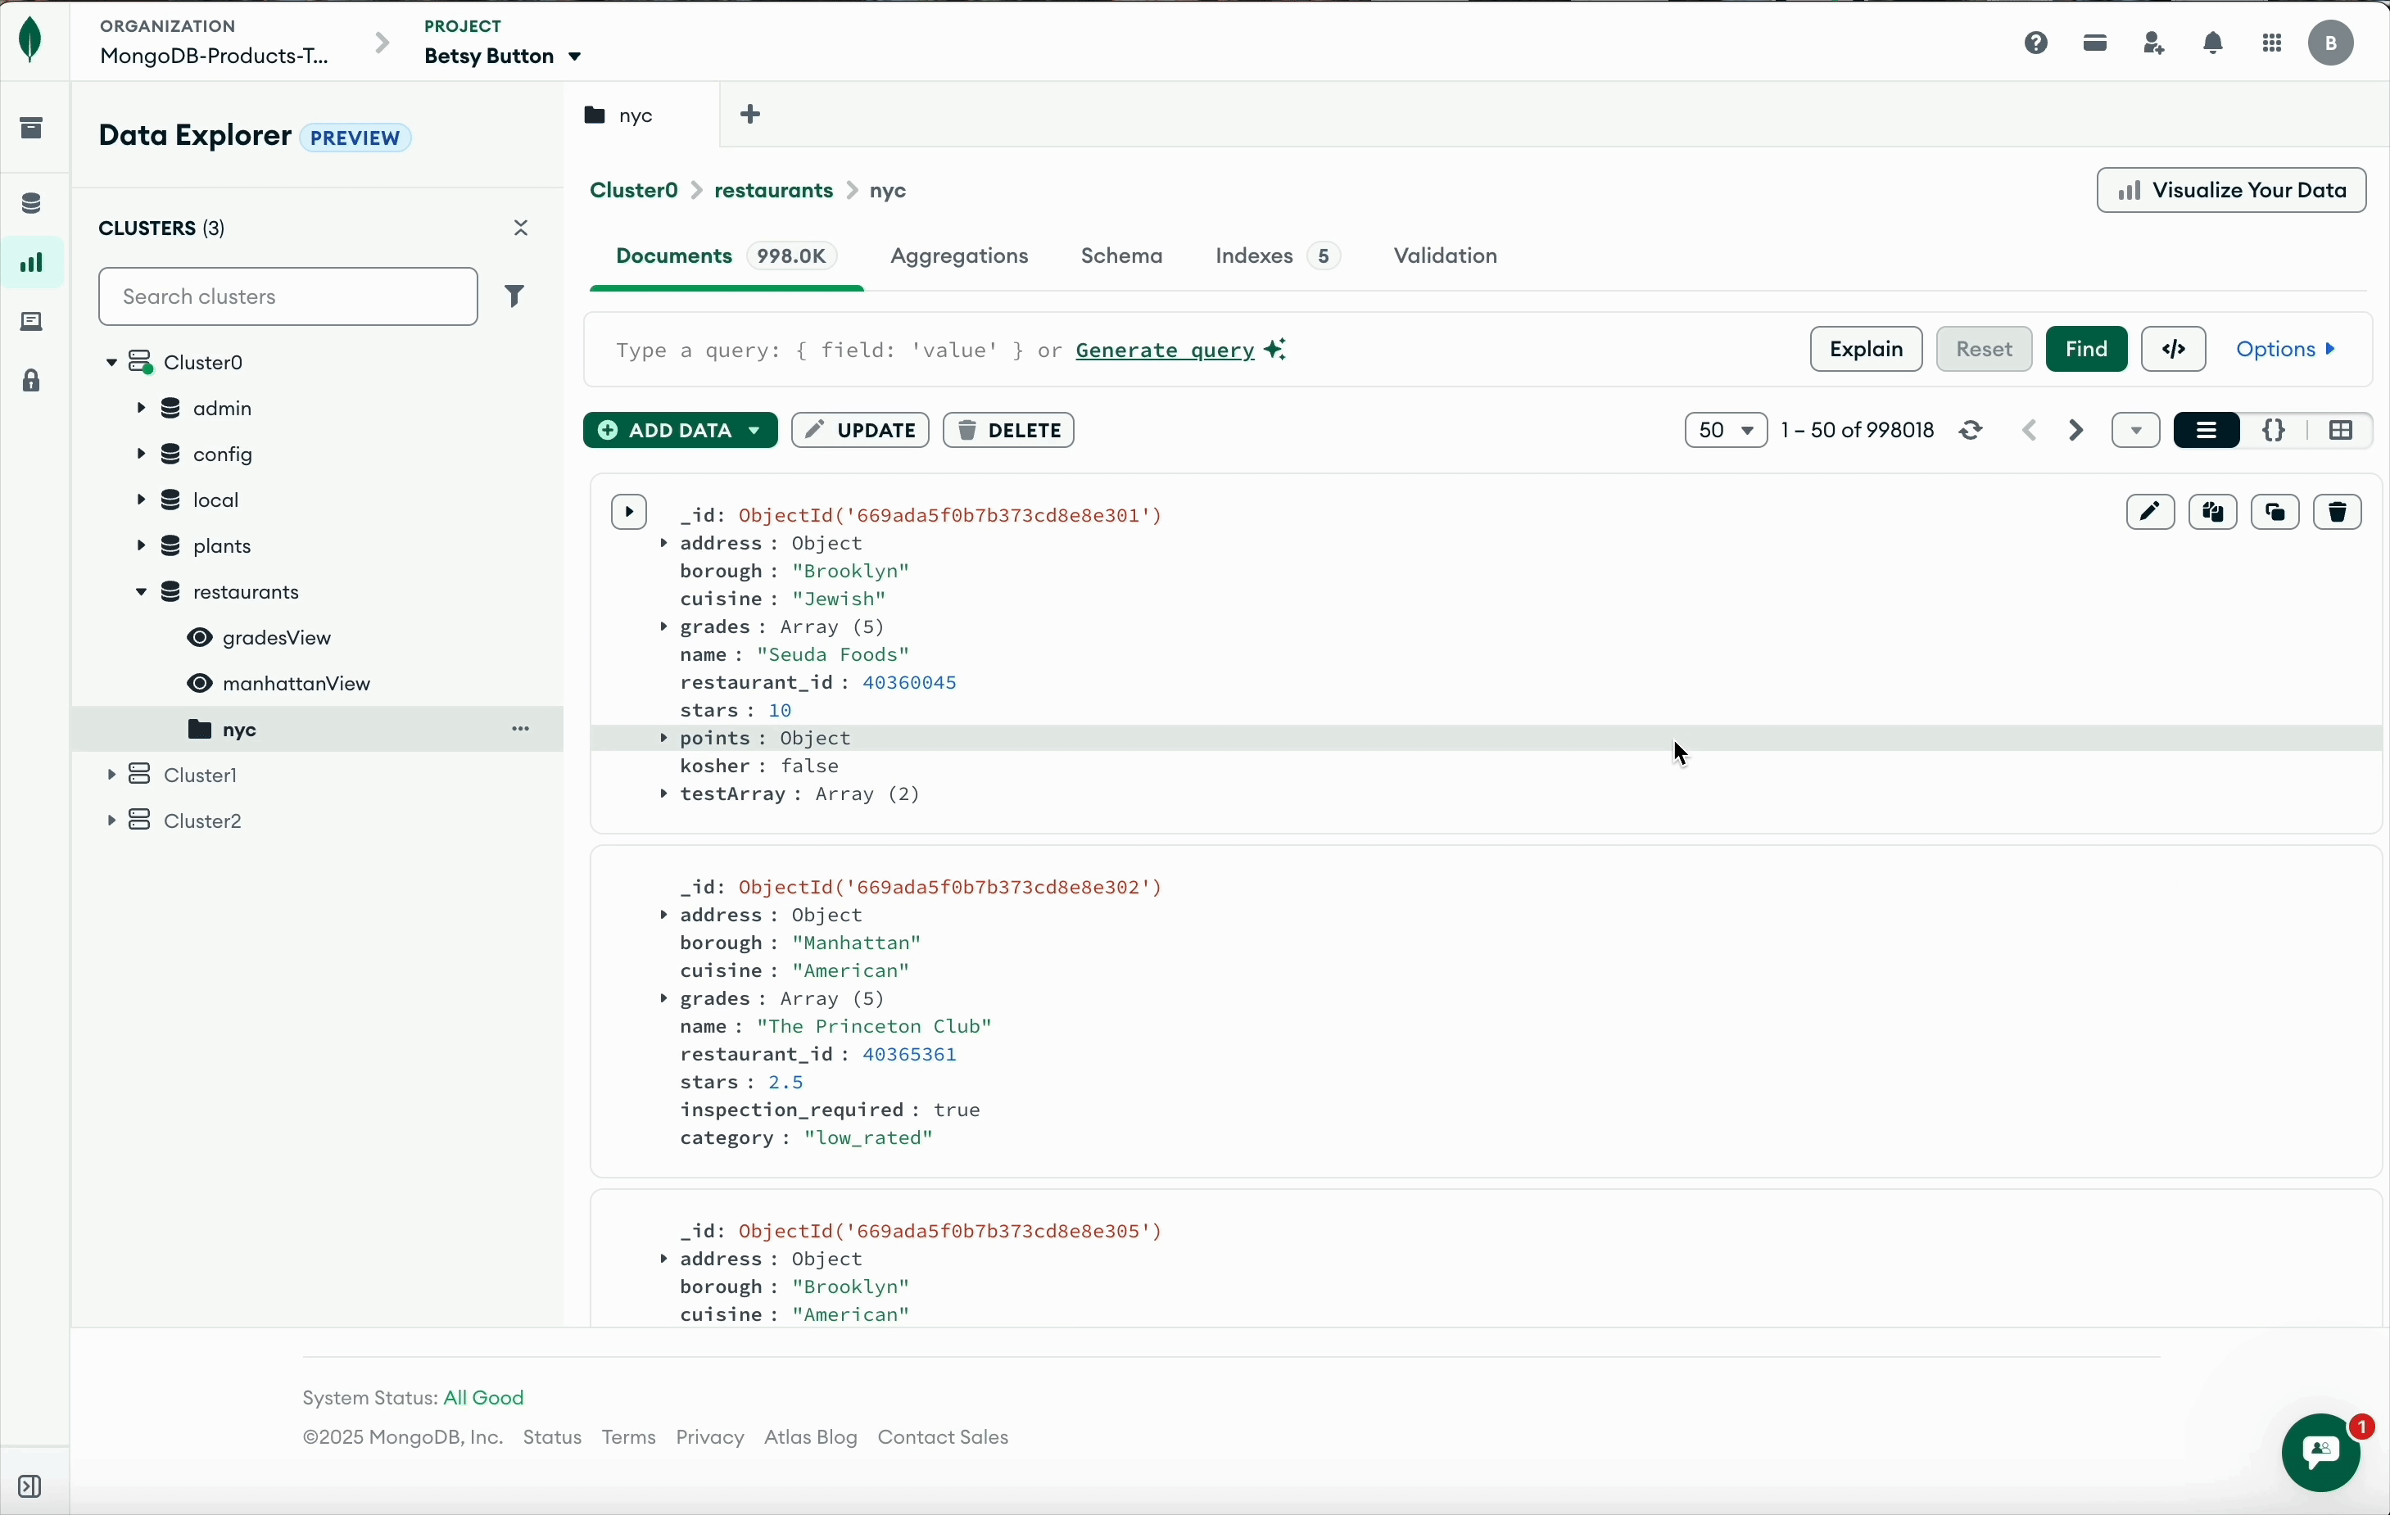Select the first document's row radio marker
Screen dimensions: 2390x1515
coord(629,512)
